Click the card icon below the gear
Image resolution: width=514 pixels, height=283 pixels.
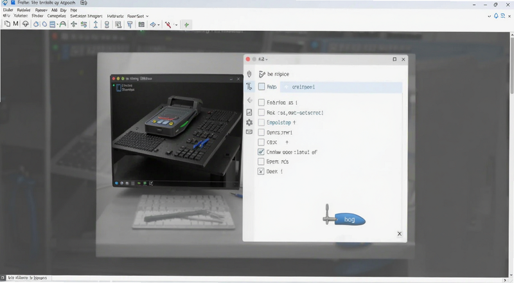(249, 132)
